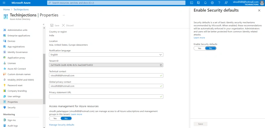
Task: Click the Azure AD Connect icon
Action: (5, 69)
